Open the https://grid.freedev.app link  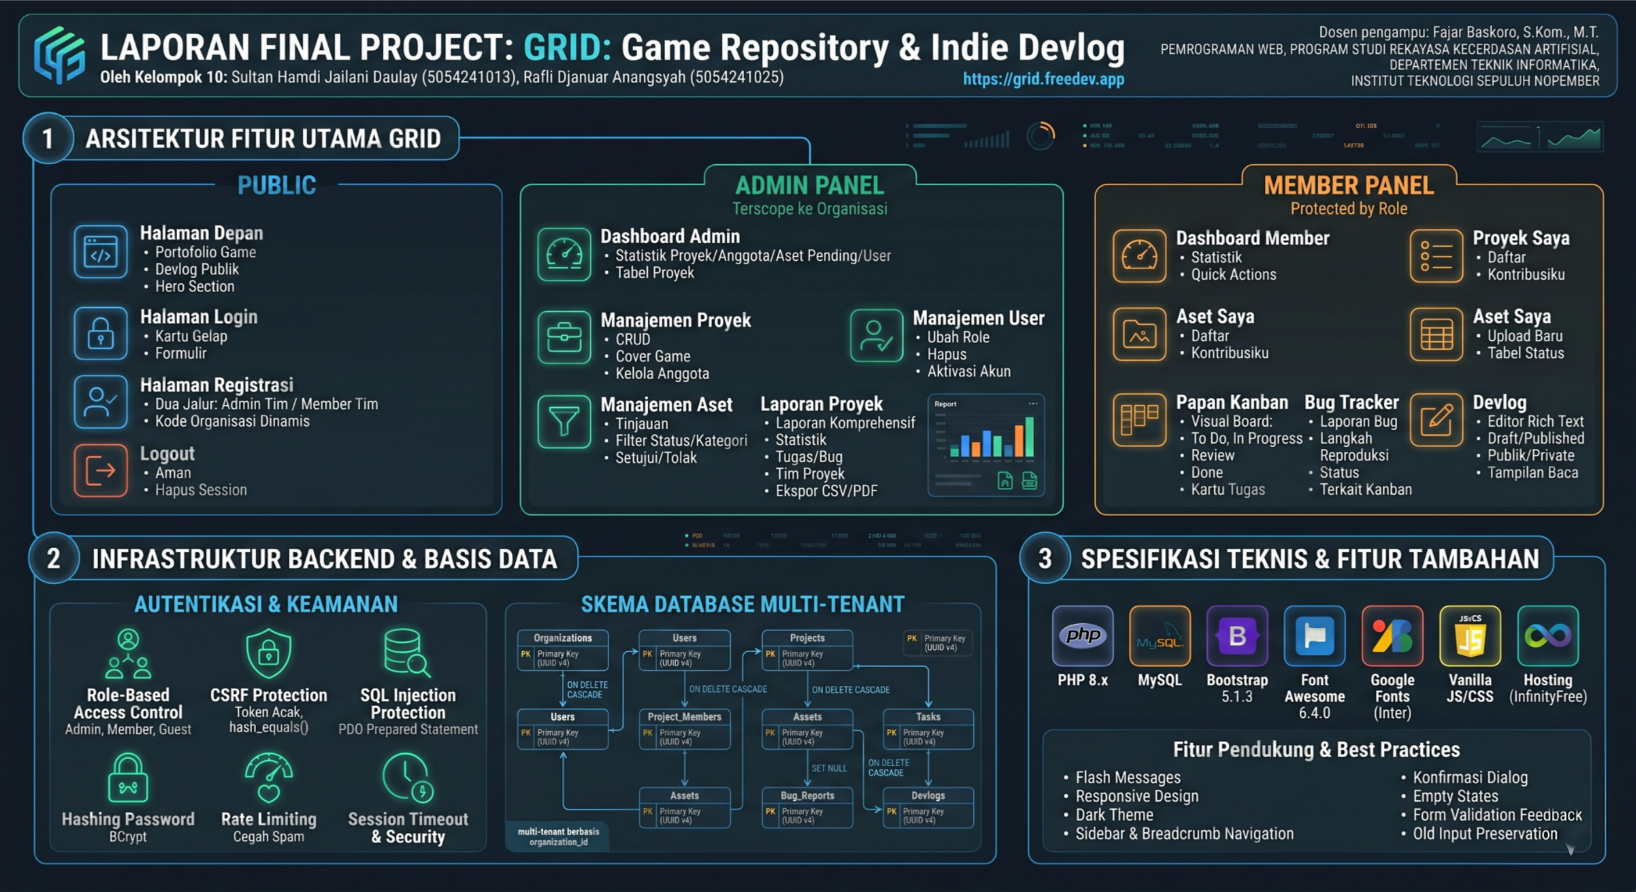pos(1043,80)
